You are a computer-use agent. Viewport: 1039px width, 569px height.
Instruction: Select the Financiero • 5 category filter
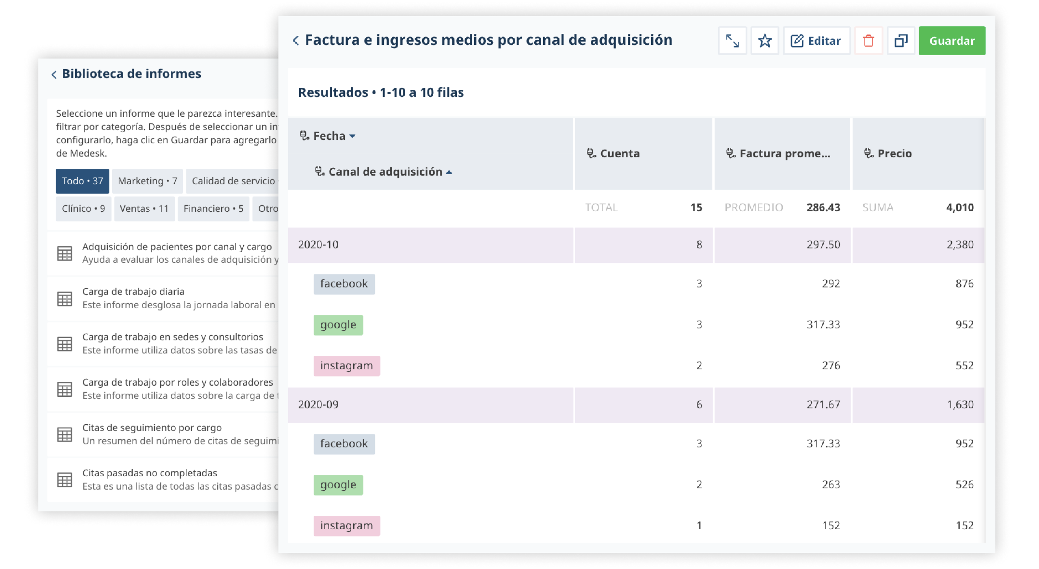(213, 209)
